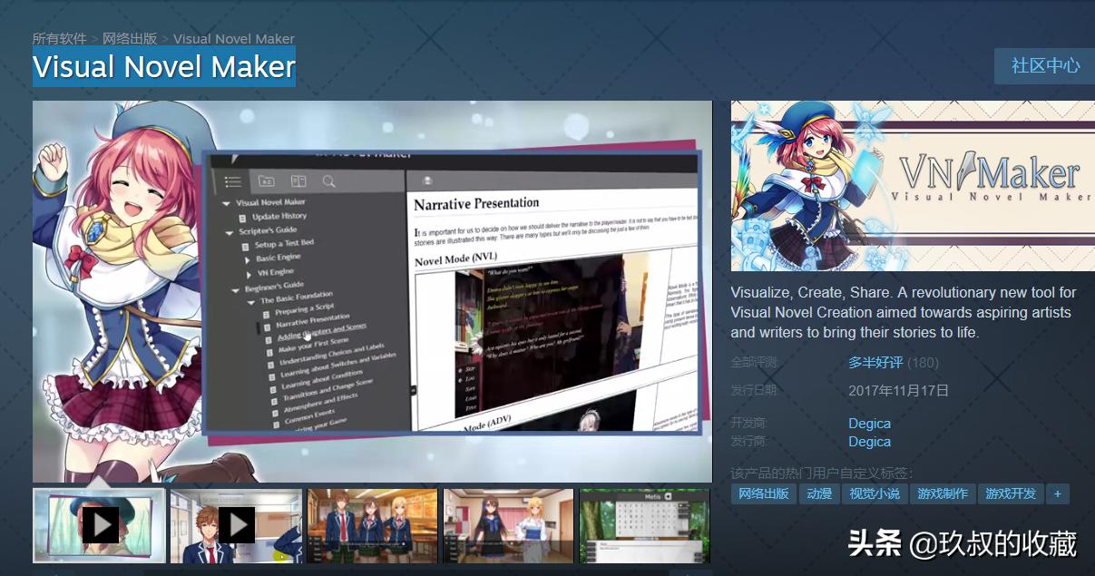Open Visual Novel Maker breadcrumb link
1095x576 pixels.
pyautogui.click(x=234, y=39)
